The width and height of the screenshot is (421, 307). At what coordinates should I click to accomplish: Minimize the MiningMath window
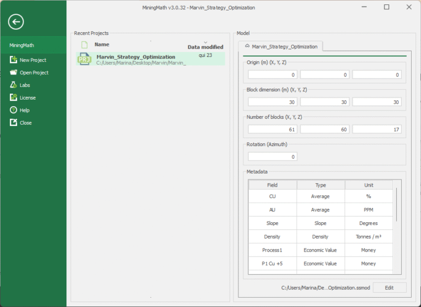[365, 7]
